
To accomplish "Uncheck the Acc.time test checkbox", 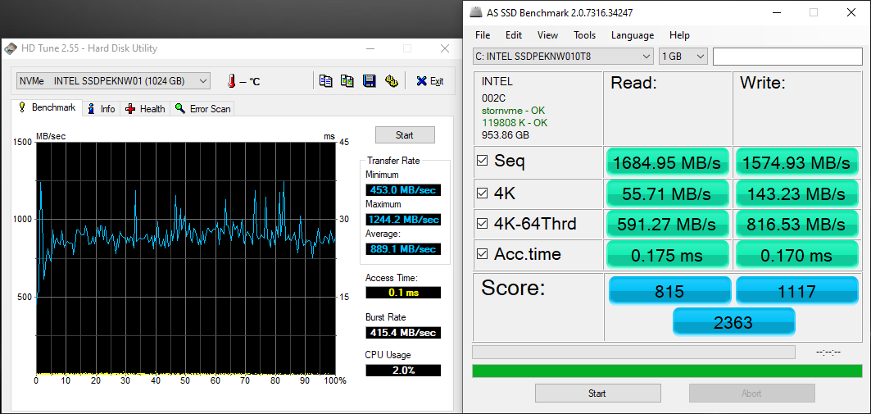I will 483,254.
